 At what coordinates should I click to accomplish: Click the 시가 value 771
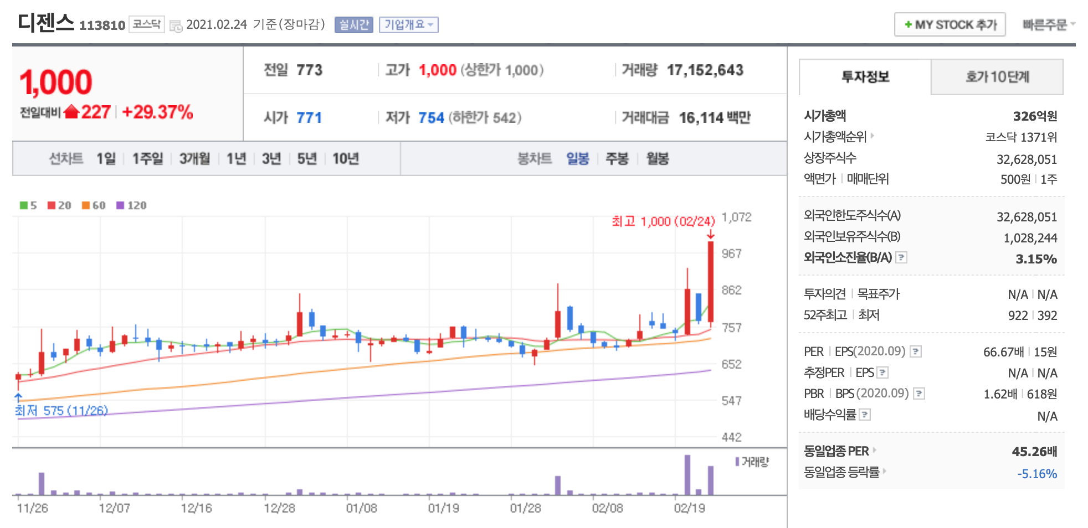click(x=309, y=118)
